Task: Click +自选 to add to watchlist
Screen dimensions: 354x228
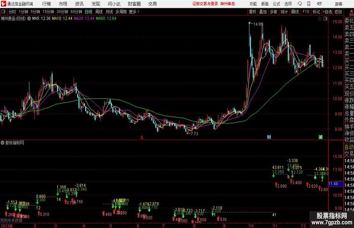Action: (327, 12)
